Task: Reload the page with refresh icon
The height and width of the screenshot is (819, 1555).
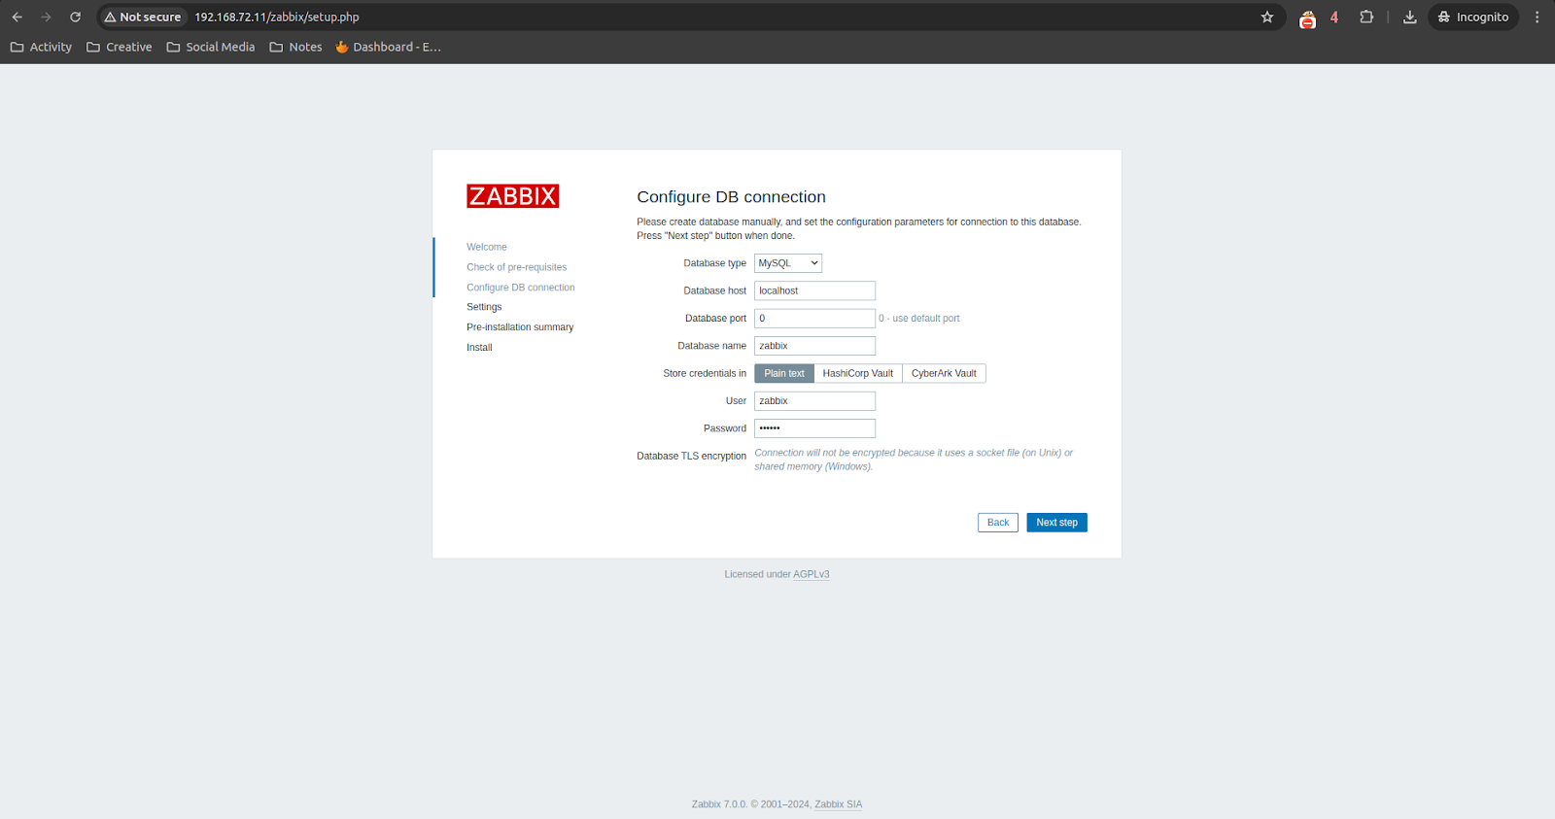Action: [75, 17]
